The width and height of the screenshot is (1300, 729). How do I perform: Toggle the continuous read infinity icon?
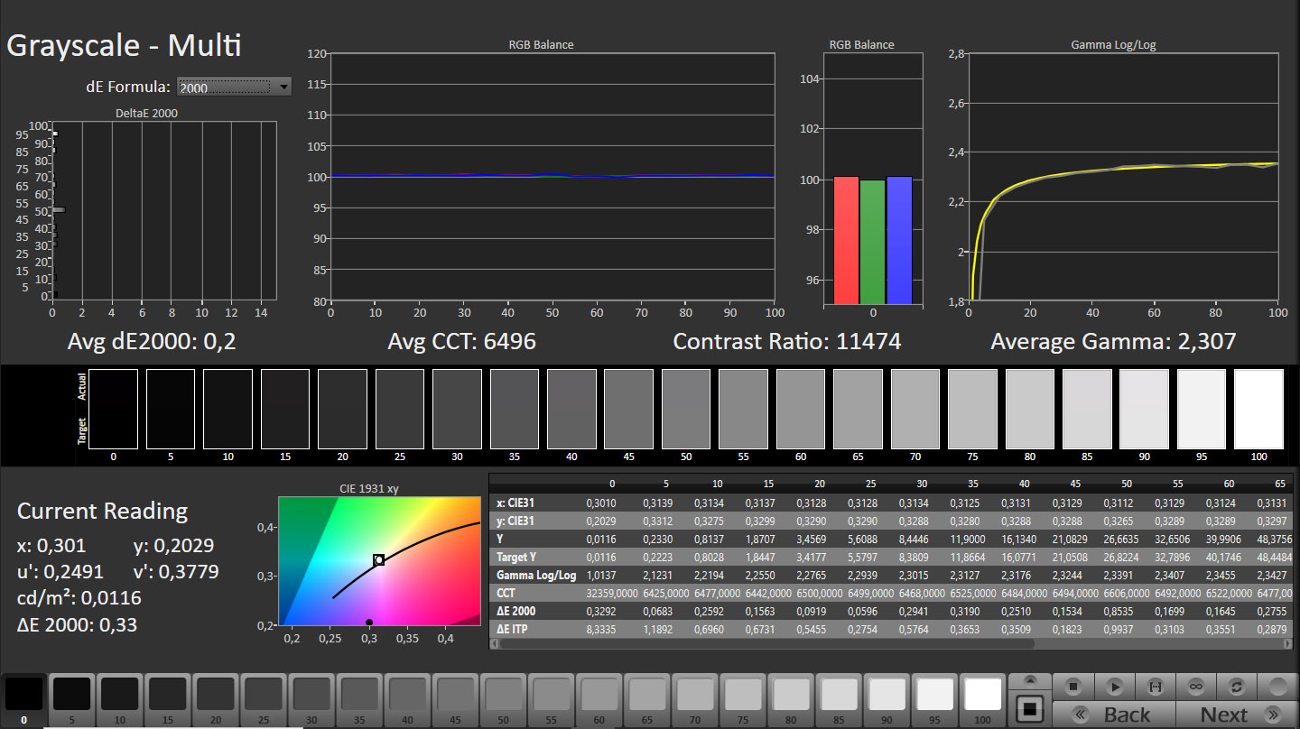[x=1195, y=687]
